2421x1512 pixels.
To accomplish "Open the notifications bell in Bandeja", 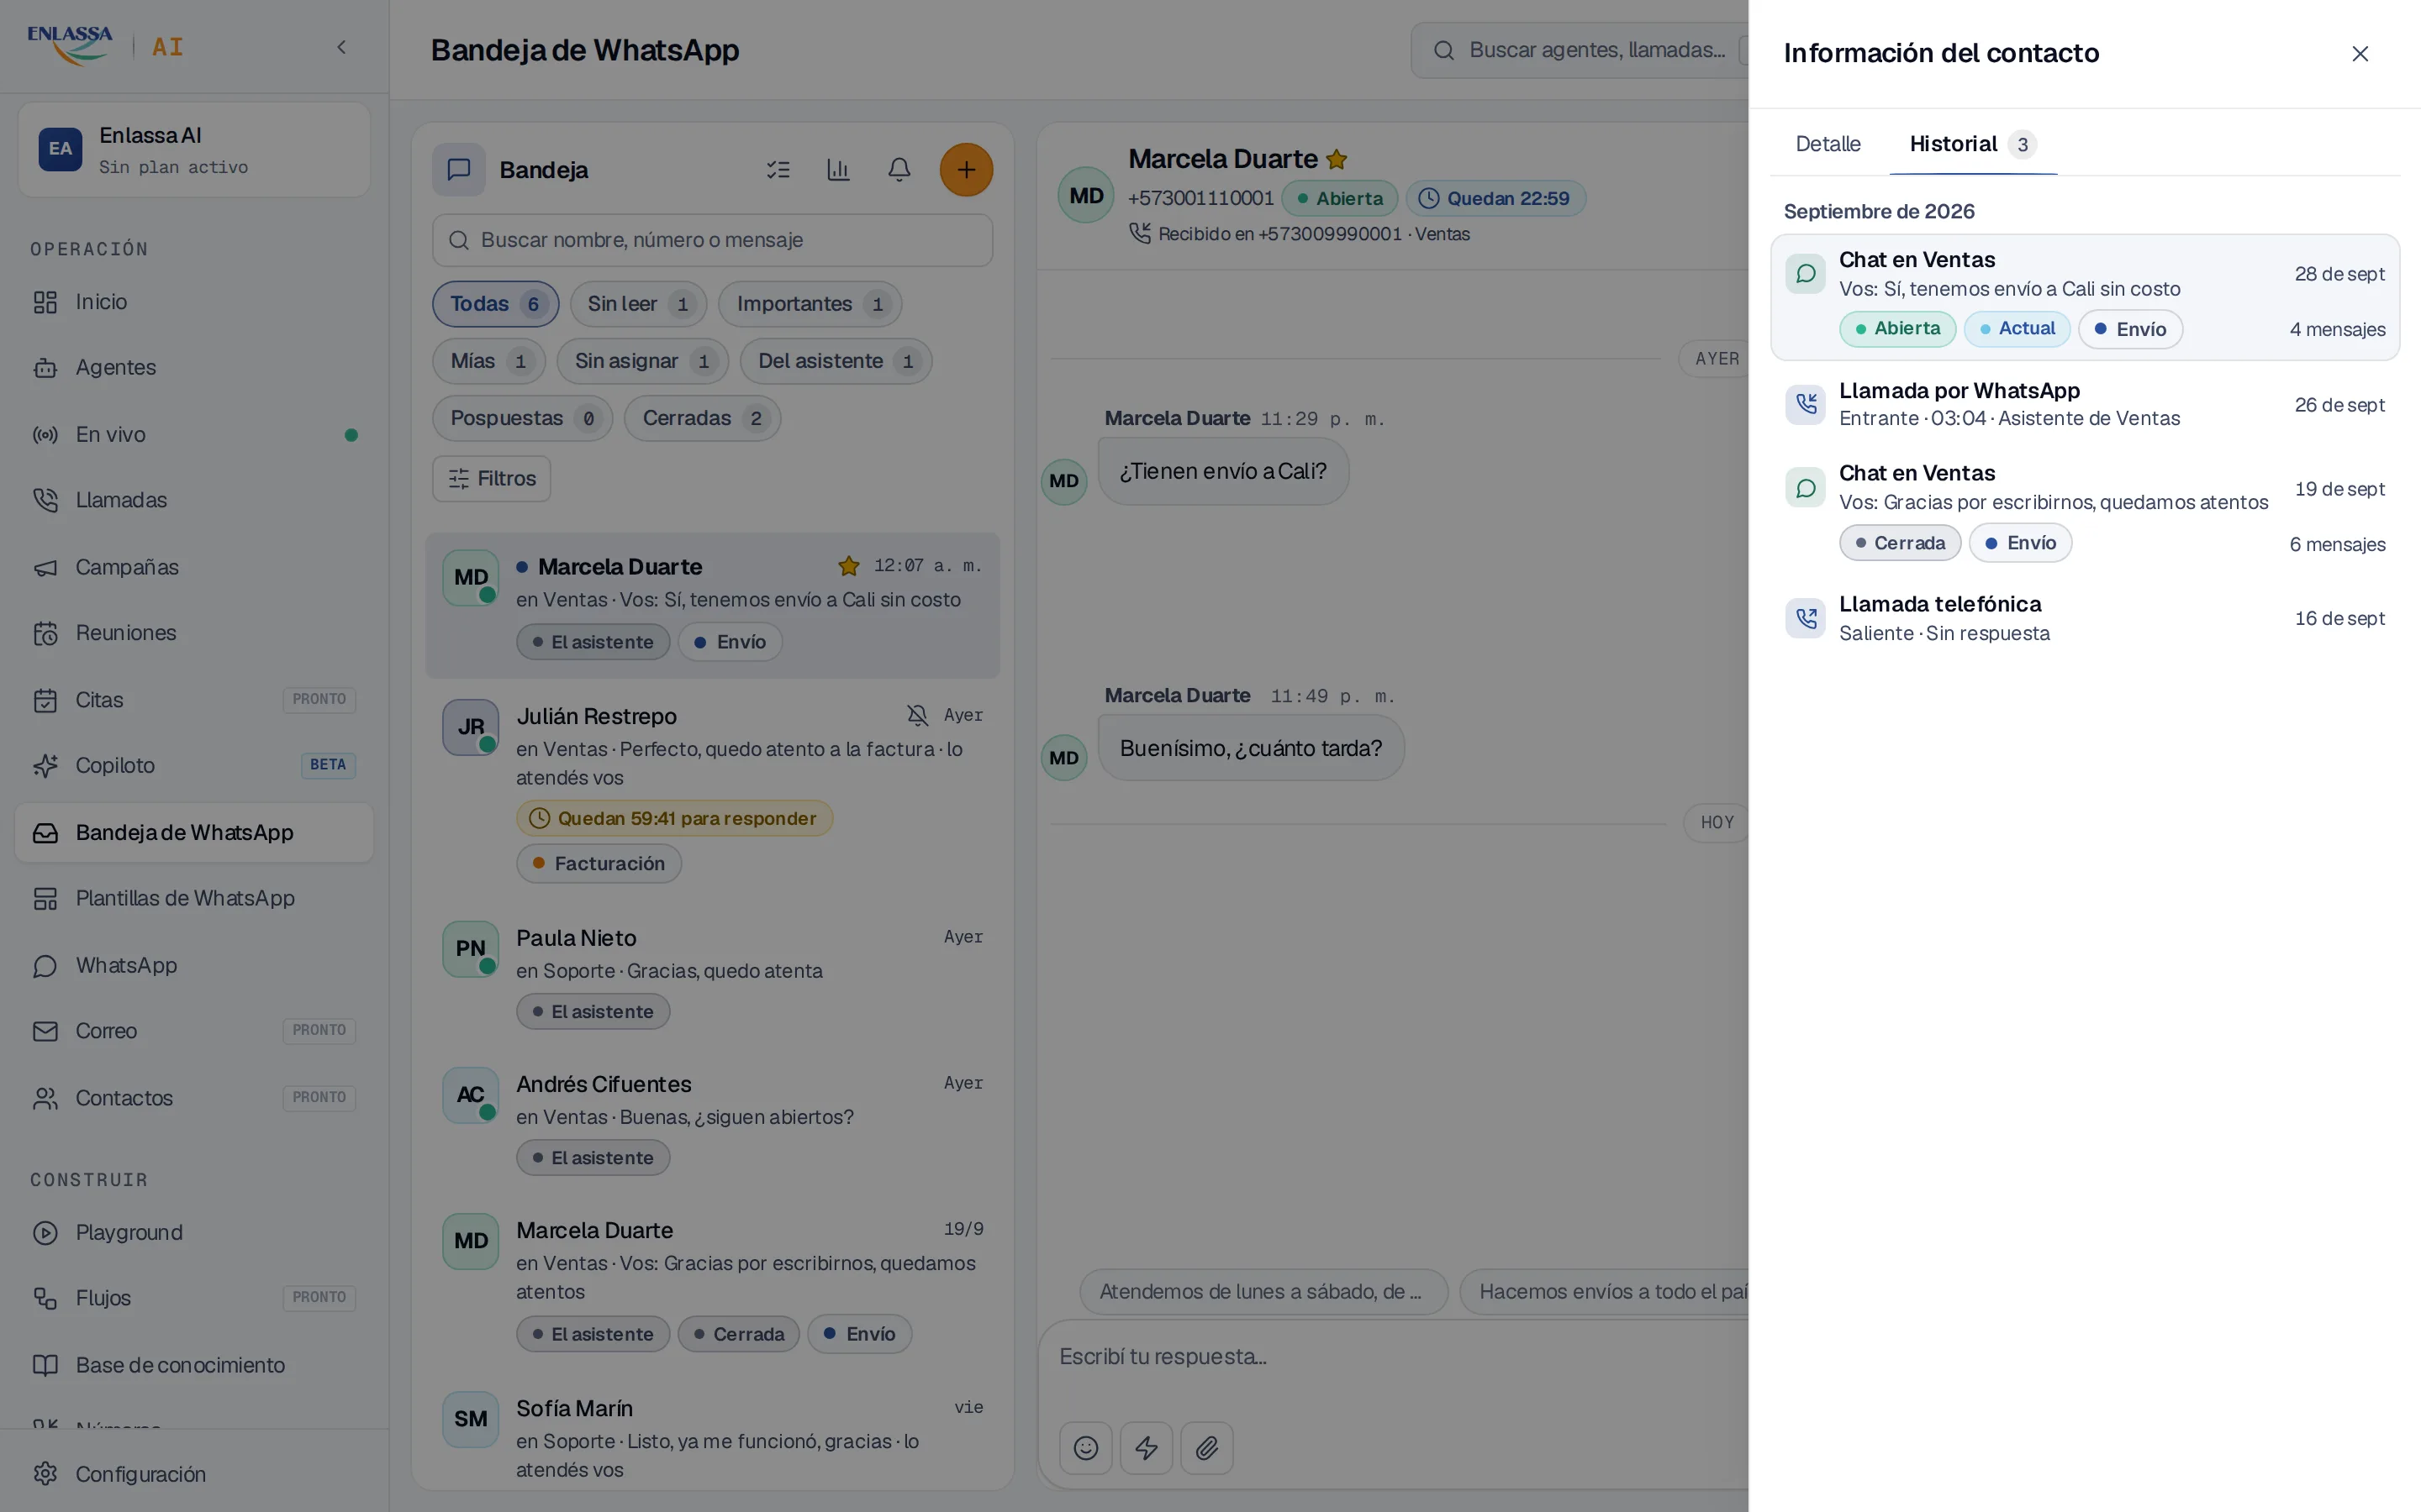I will tap(899, 170).
